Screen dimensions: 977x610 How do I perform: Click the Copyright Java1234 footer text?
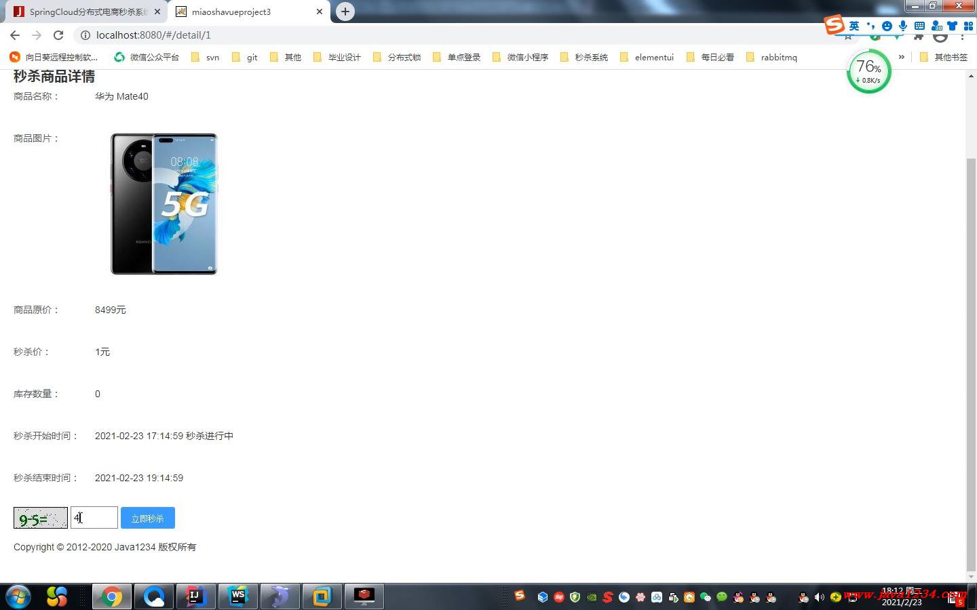[104, 547]
